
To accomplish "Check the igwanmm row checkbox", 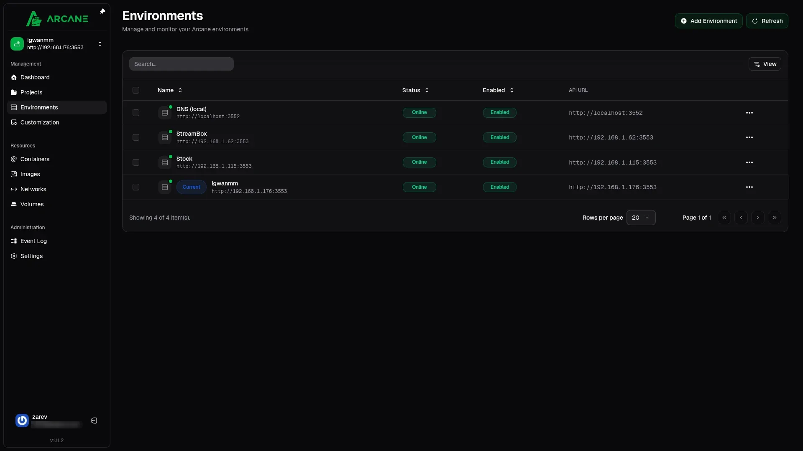I will coord(136,187).
